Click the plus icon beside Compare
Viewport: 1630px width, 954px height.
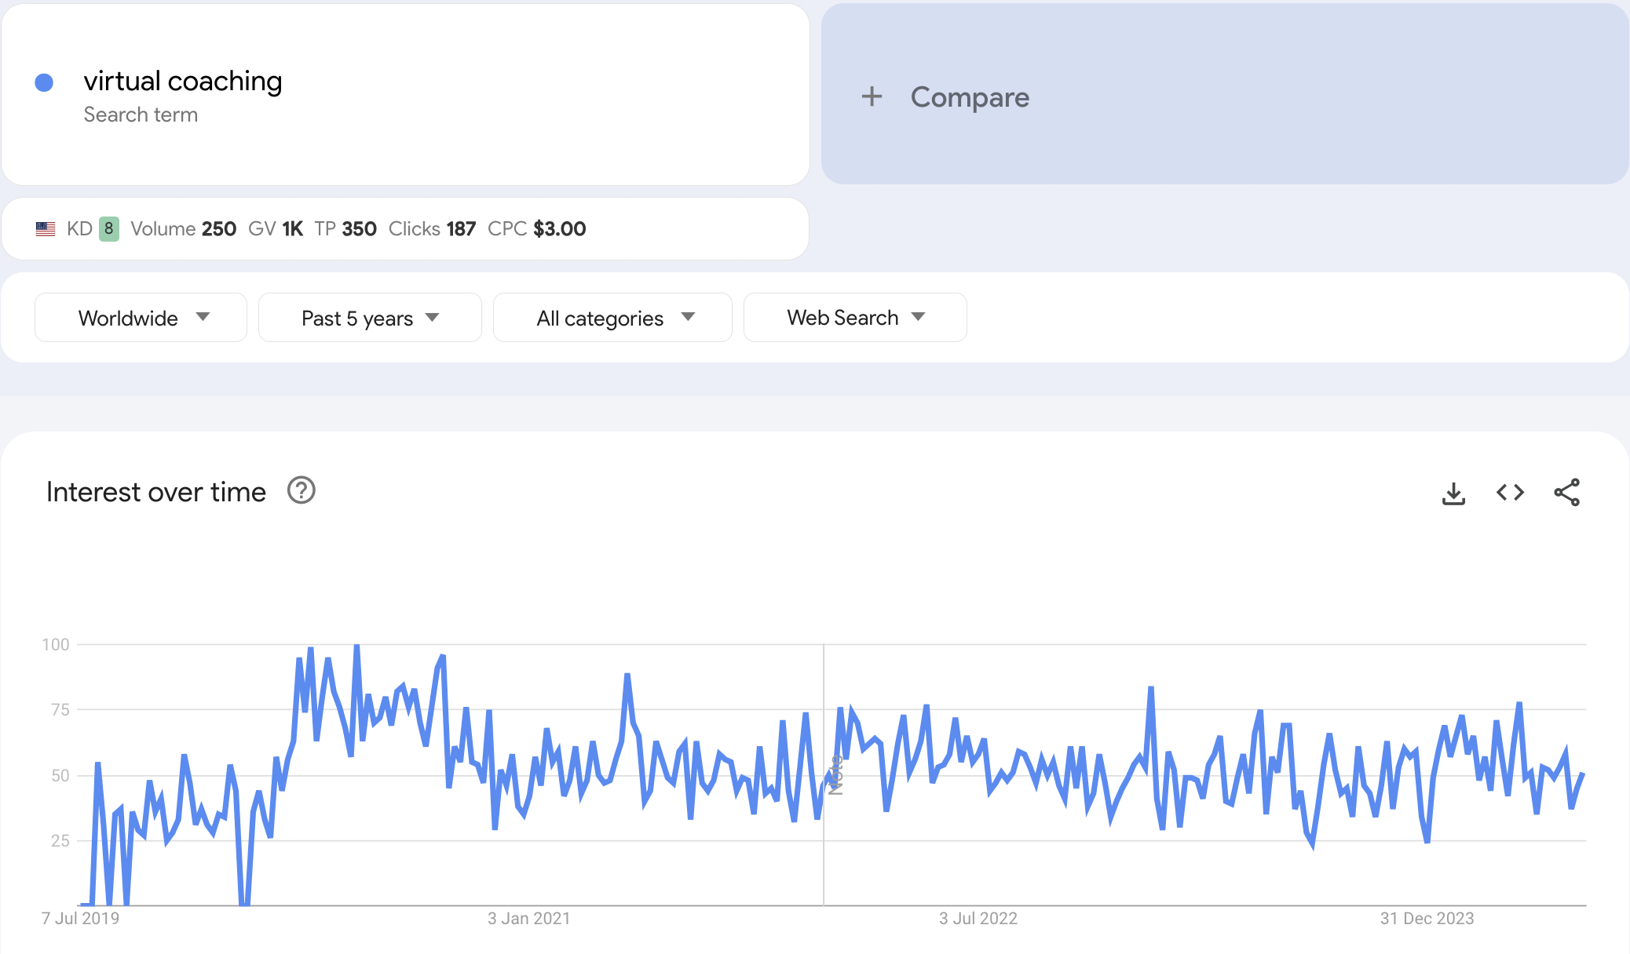(872, 96)
